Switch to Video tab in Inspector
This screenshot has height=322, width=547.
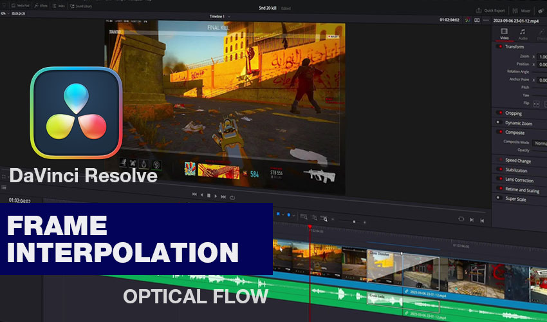pos(504,34)
